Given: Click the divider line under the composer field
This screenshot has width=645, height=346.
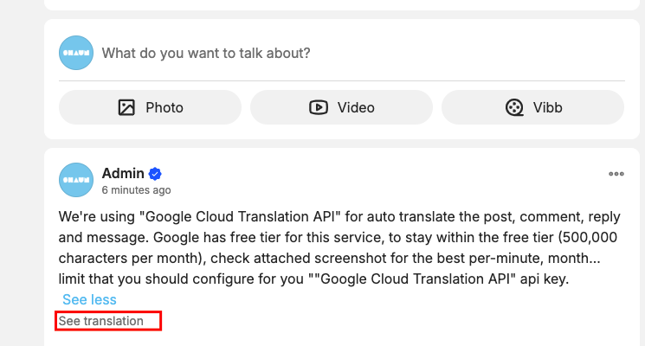Looking at the screenshot, I should tap(341, 80).
